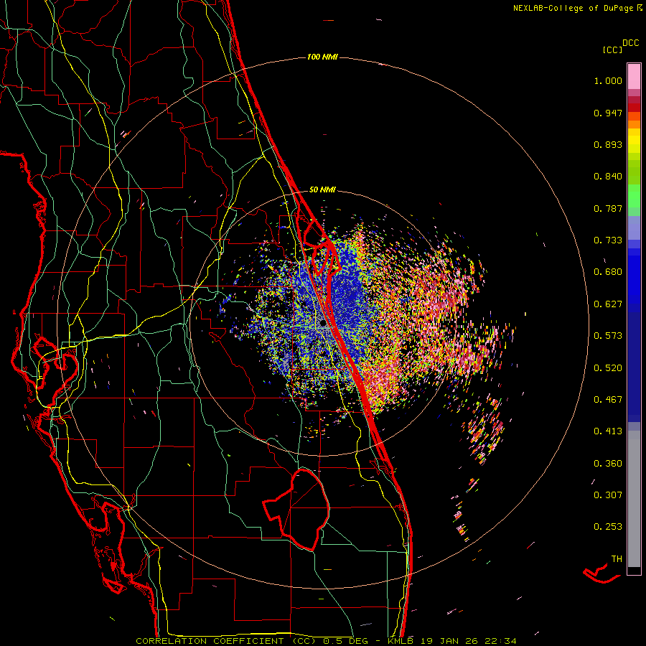
Task: Click the 0.413 legend value
Action: coord(608,431)
